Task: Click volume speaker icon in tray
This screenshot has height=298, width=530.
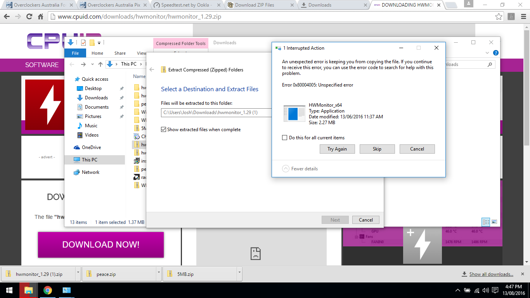Action: (486, 290)
